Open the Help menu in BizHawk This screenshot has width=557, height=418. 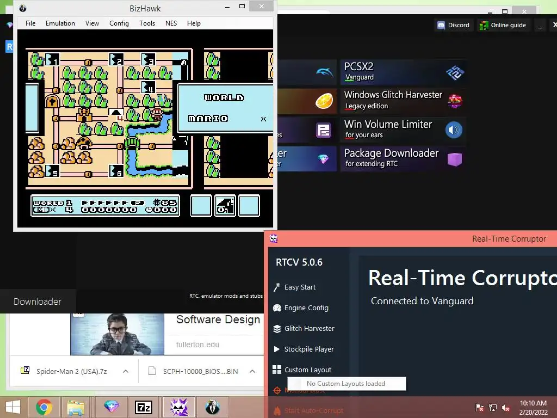(x=194, y=23)
